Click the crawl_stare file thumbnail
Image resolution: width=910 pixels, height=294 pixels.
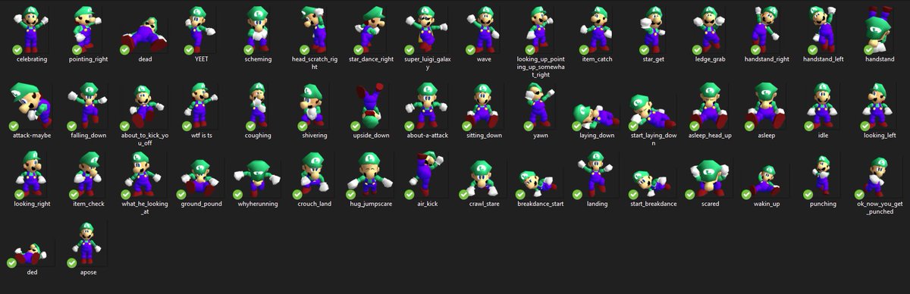(x=485, y=178)
